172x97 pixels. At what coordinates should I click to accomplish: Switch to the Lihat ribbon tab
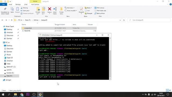(x=26, y=4)
